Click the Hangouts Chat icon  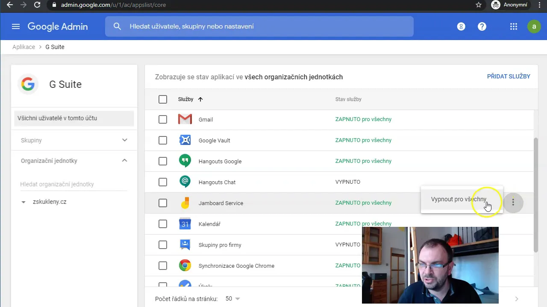tap(185, 182)
